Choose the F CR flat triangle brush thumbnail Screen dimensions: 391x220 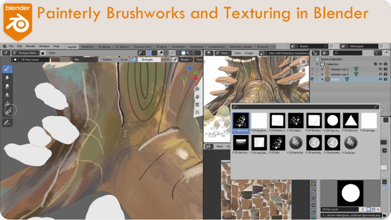[x=351, y=120]
